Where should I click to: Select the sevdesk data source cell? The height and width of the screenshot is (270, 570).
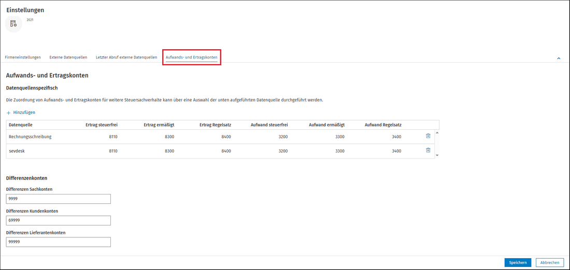(x=17, y=151)
